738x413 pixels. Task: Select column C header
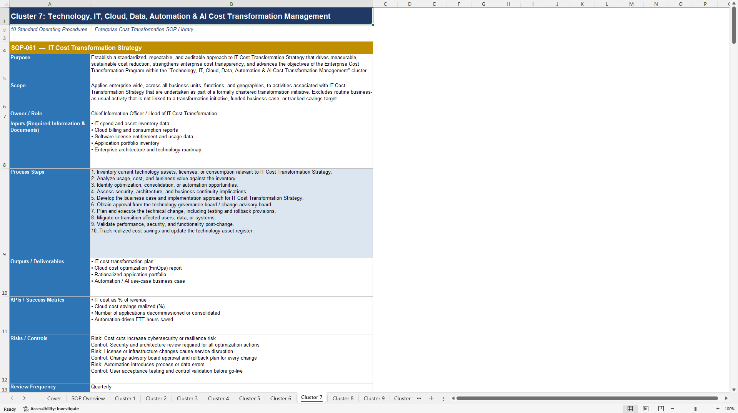point(385,4)
